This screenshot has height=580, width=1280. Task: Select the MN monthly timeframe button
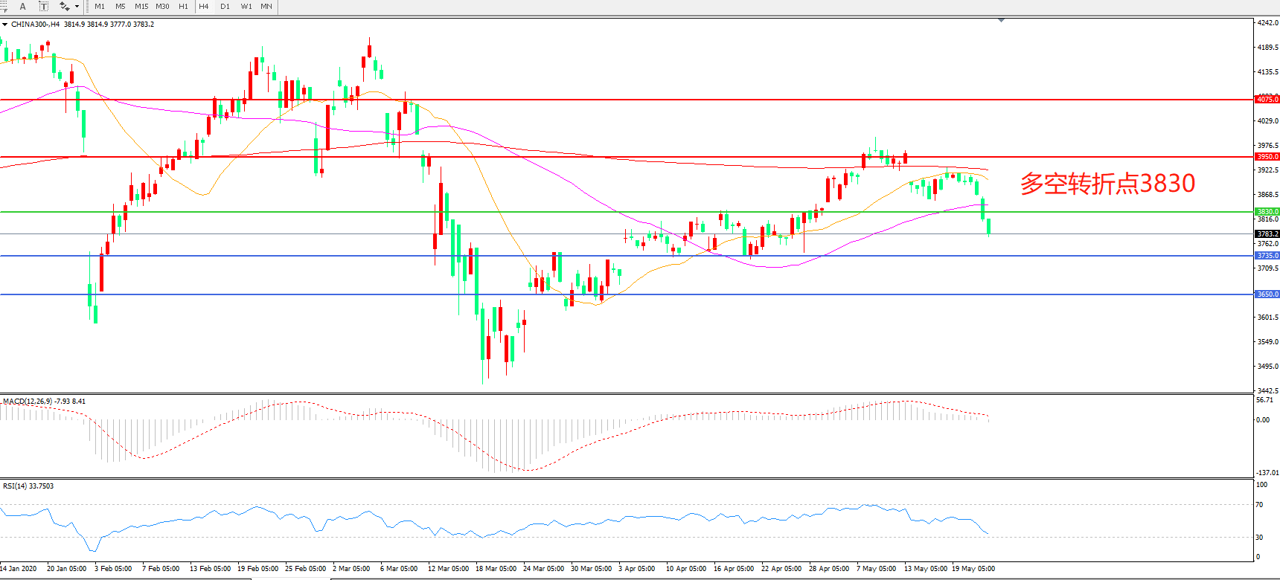click(266, 7)
